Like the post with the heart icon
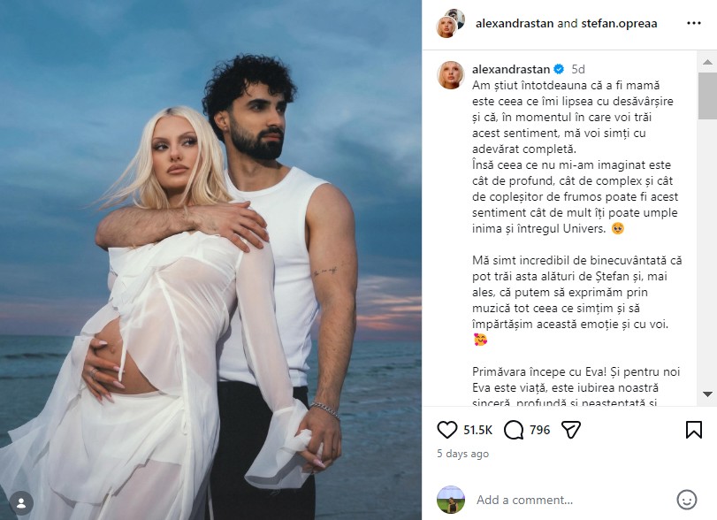This screenshot has height=520, width=717. pyautogui.click(x=446, y=430)
